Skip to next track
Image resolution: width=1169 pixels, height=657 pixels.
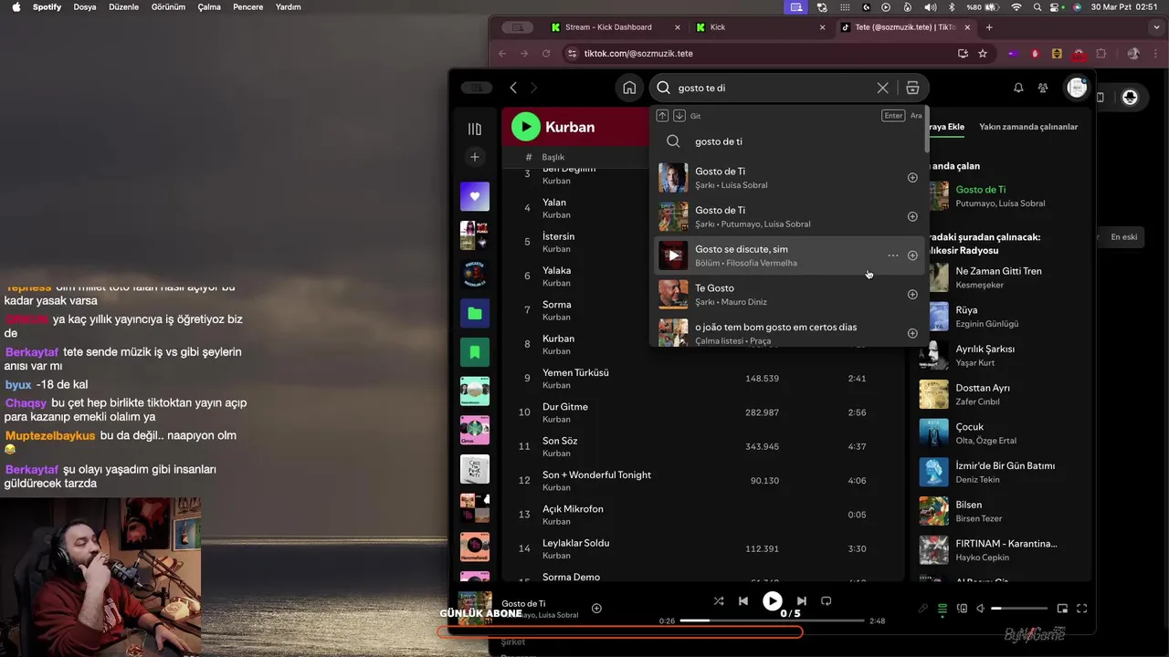coord(802,601)
